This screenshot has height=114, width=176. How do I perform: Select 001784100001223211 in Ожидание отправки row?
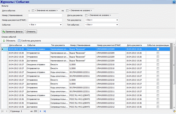tap(82, 72)
